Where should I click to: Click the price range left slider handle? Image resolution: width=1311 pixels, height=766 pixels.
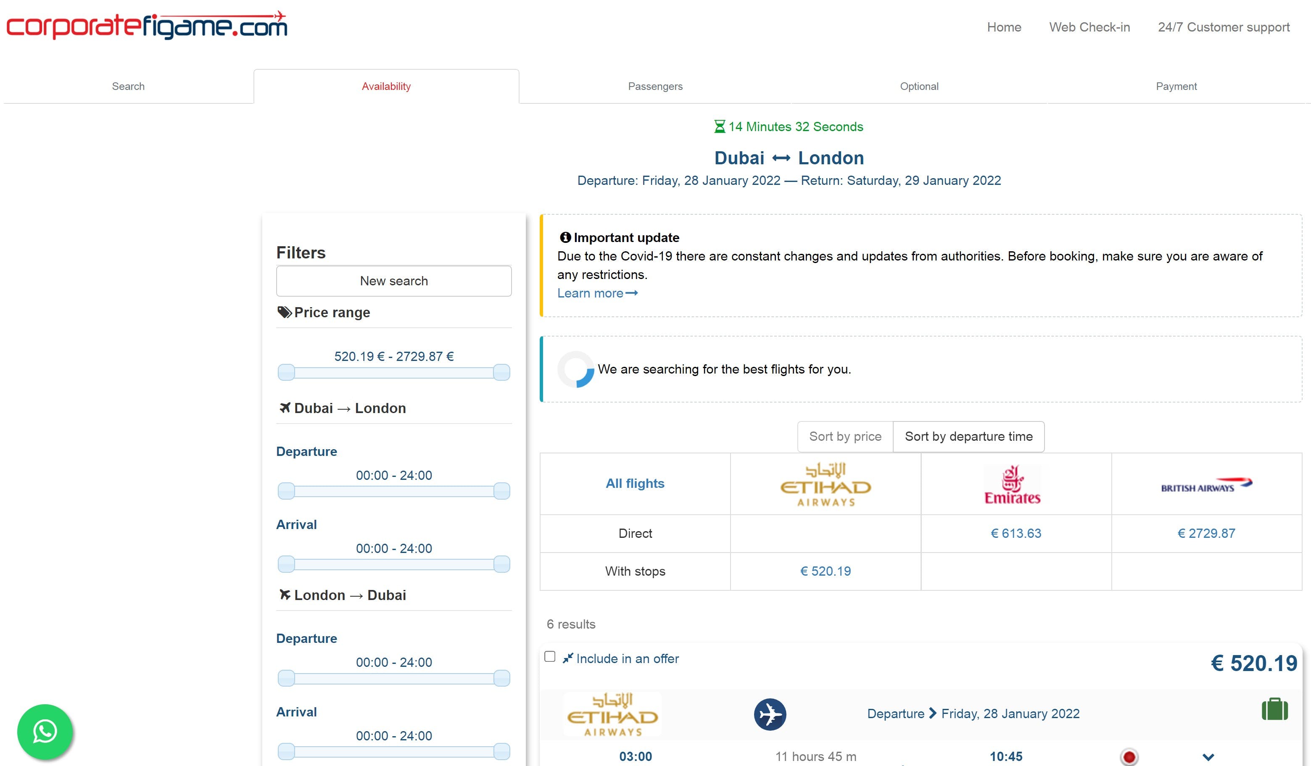286,372
